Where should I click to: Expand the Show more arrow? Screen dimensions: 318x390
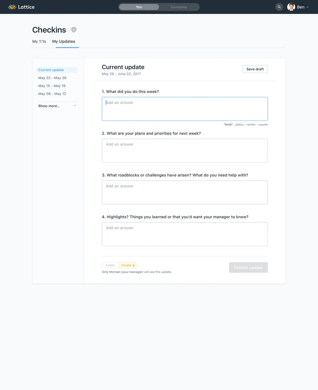(75, 106)
